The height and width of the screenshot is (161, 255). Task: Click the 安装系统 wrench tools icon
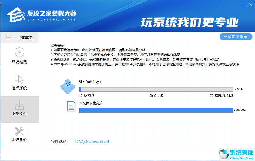tap(19, 131)
